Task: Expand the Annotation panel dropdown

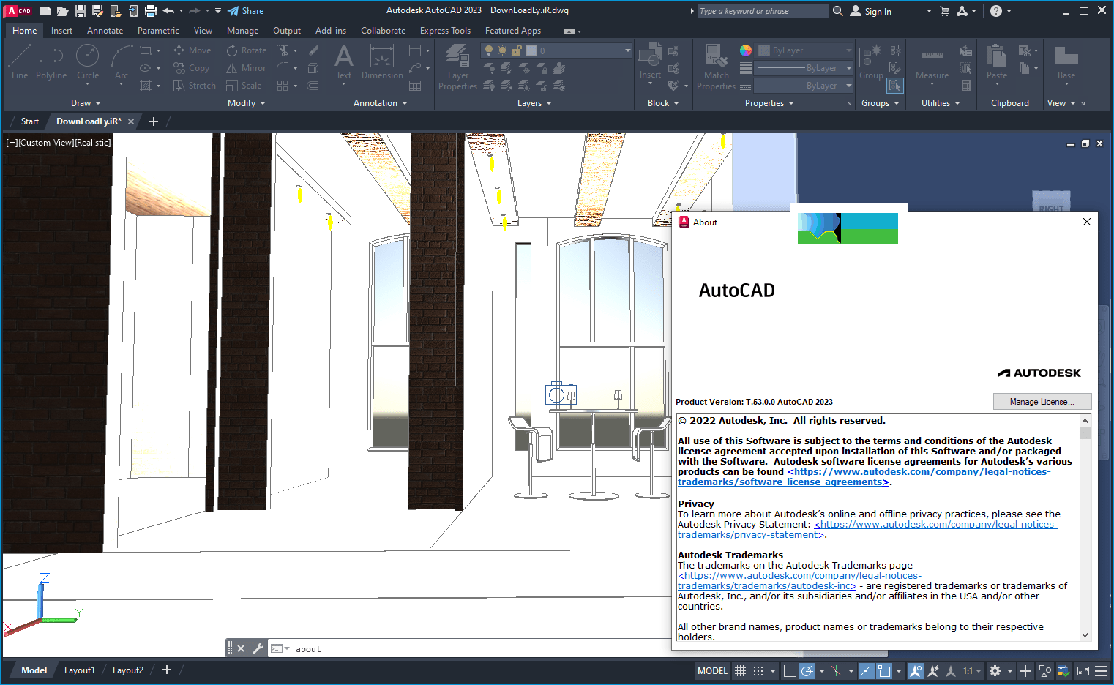Action: (381, 103)
